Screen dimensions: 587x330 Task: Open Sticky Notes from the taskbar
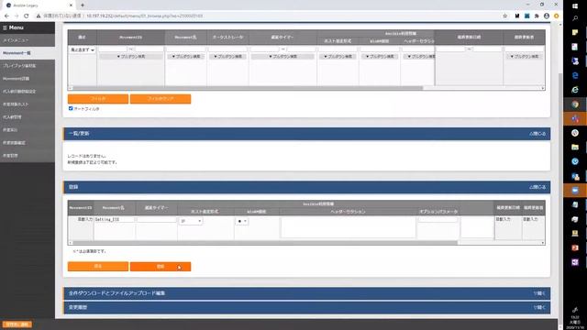tap(575, 33)
